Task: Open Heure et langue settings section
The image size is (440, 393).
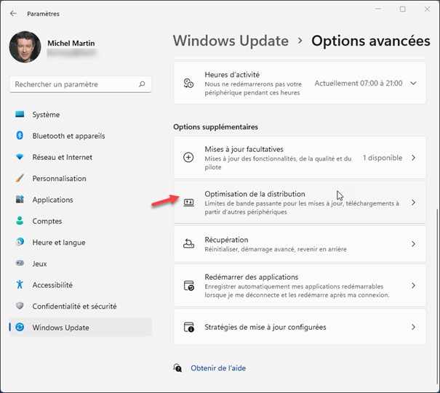Action: (x=58, y=243)
